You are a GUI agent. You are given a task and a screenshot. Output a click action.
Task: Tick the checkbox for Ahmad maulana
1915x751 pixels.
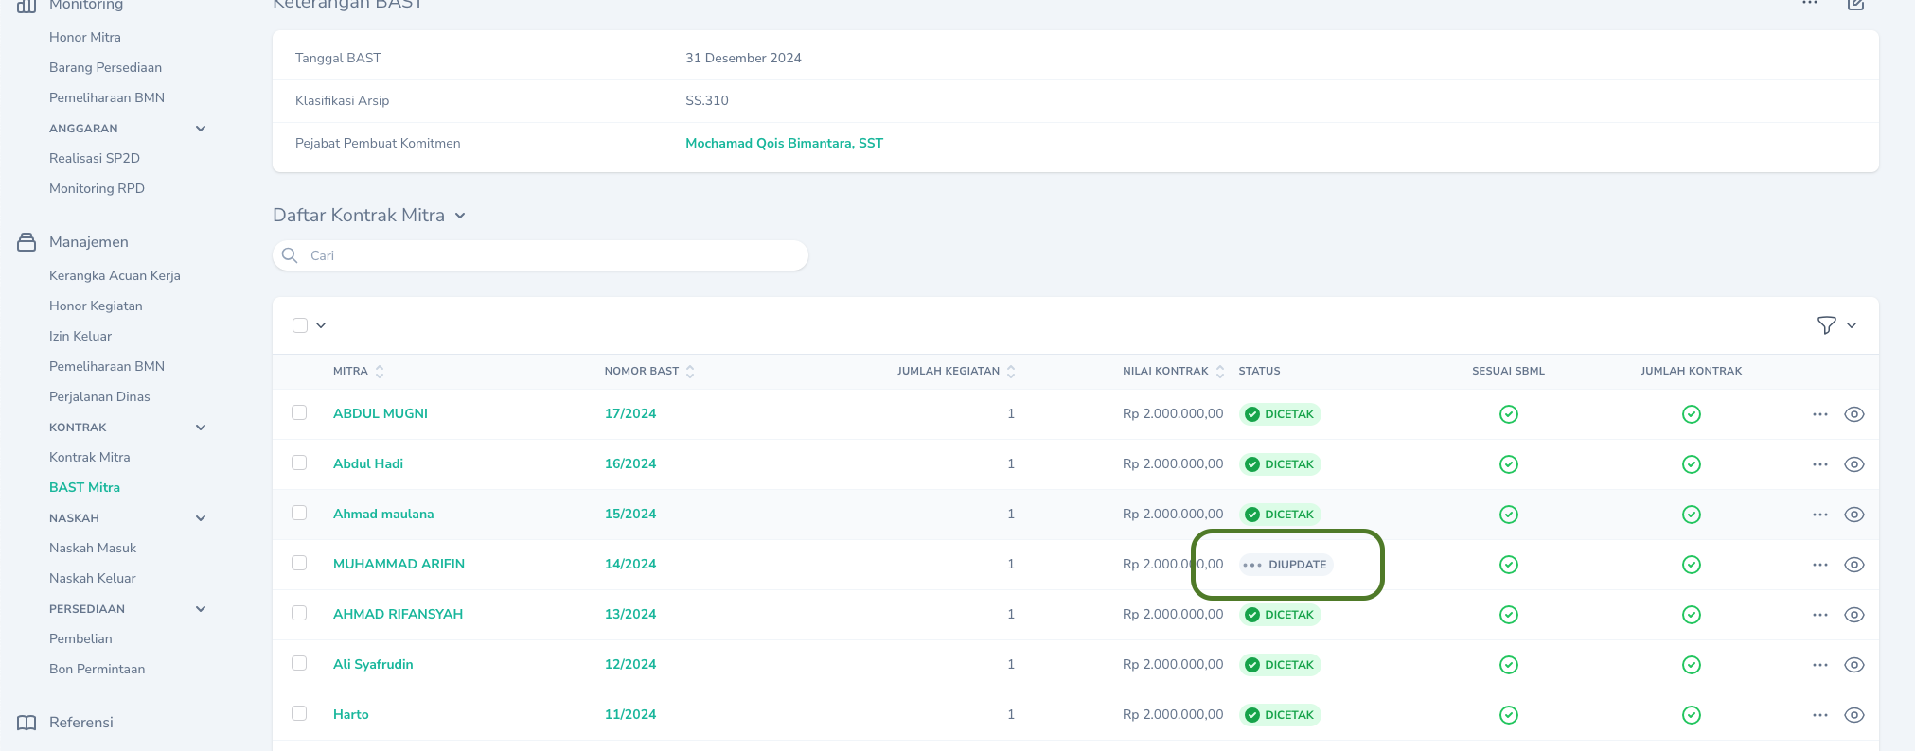(299, 513)
